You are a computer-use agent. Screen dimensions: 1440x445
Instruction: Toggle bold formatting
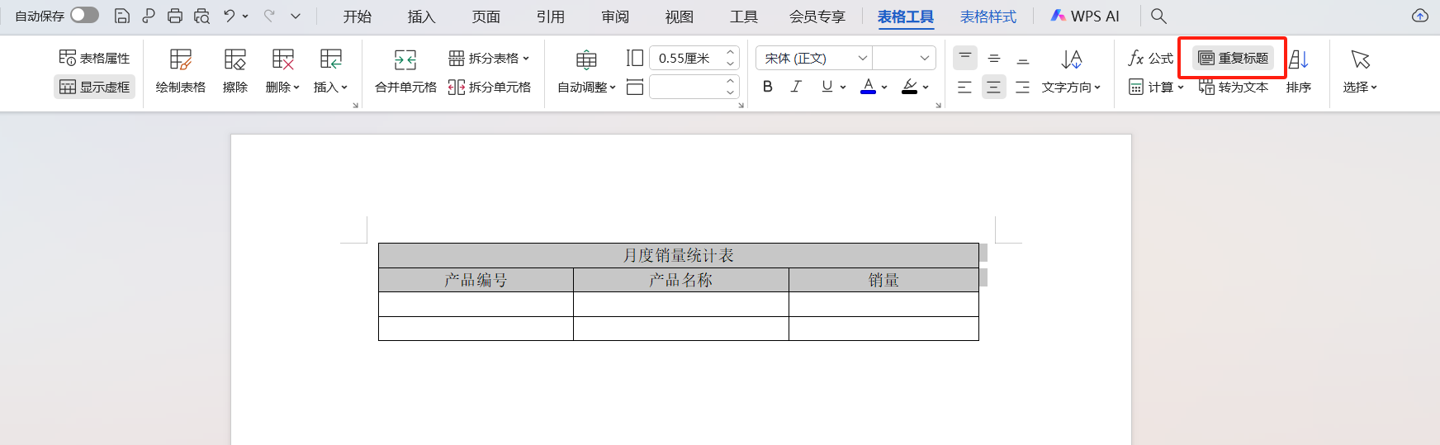pyautogui.click(x=768, y=87)
